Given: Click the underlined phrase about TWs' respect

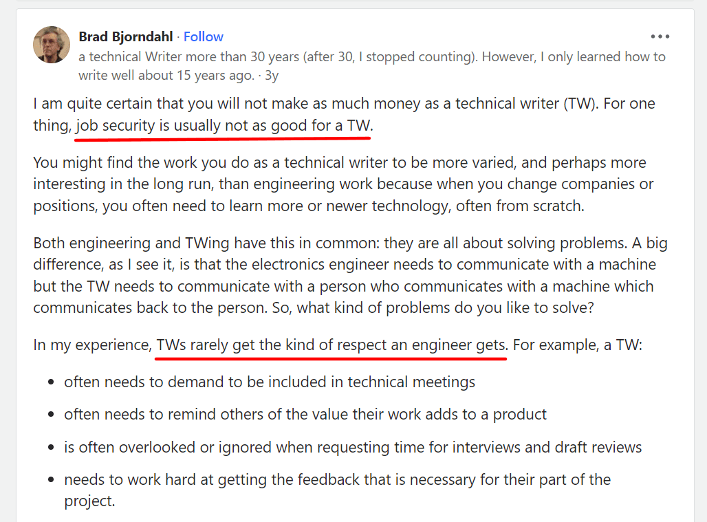Looking at the screenshot, I should click(x=331, y=345).
